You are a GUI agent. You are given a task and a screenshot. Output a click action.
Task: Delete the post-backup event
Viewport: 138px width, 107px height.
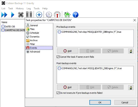(113, 87)
